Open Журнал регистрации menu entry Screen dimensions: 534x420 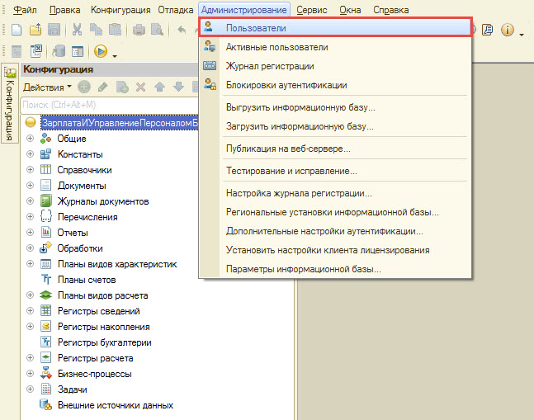click(269, 66)
